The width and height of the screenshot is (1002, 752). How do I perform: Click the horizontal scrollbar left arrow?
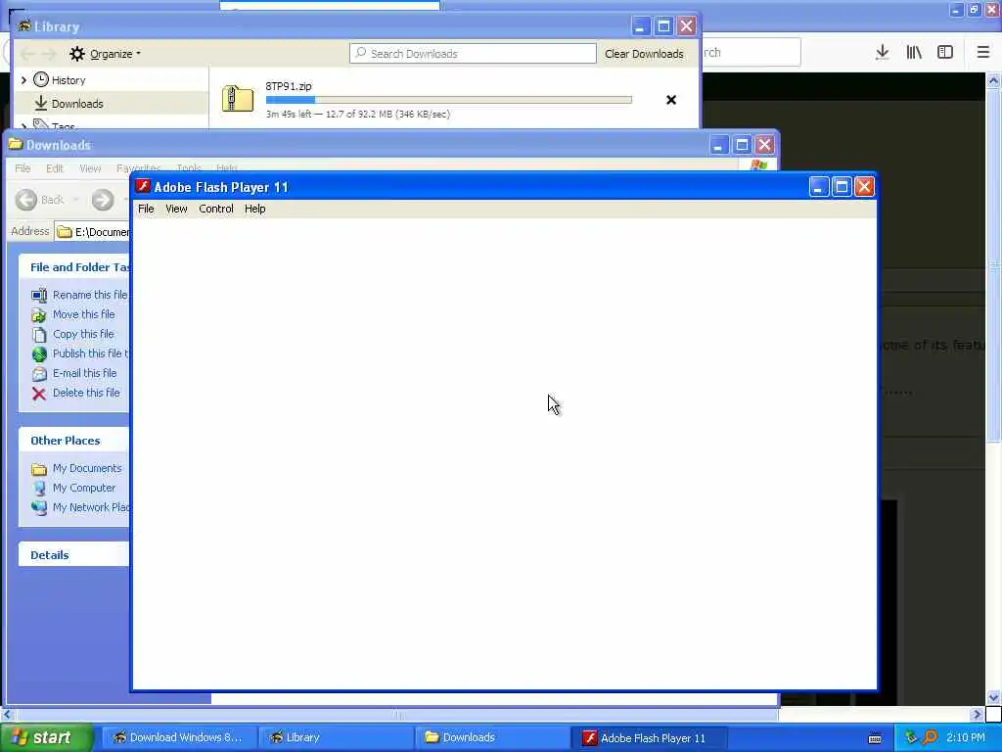coord(7,714)
